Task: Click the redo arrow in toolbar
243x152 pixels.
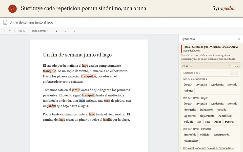Action: click(10, 31)
